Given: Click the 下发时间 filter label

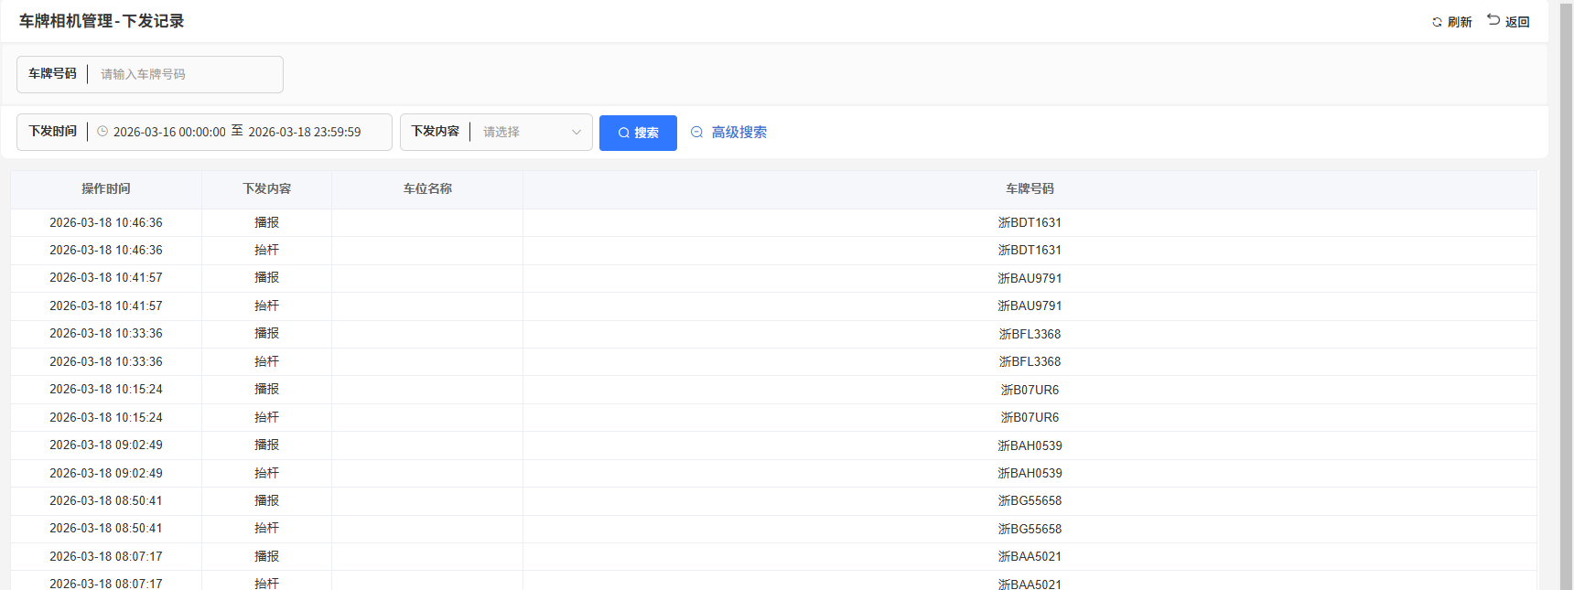Looking at the screenshot, I should pyautogui.click(x=52, y=131).
